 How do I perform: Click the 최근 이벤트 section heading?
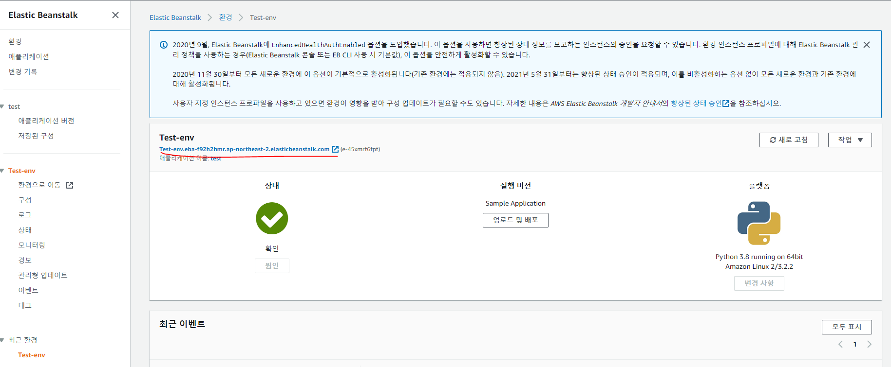tap(182, 324)
